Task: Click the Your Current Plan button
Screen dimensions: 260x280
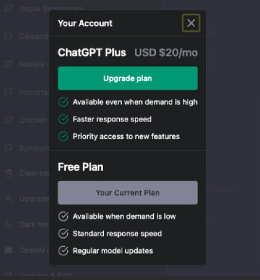Action: pos(128,193)
